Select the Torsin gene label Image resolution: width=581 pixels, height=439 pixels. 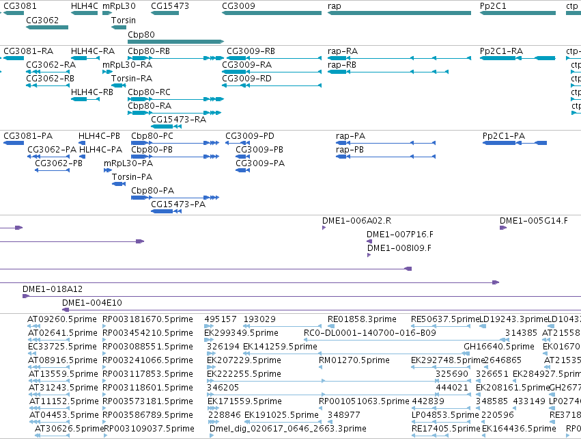pos(124,20)
